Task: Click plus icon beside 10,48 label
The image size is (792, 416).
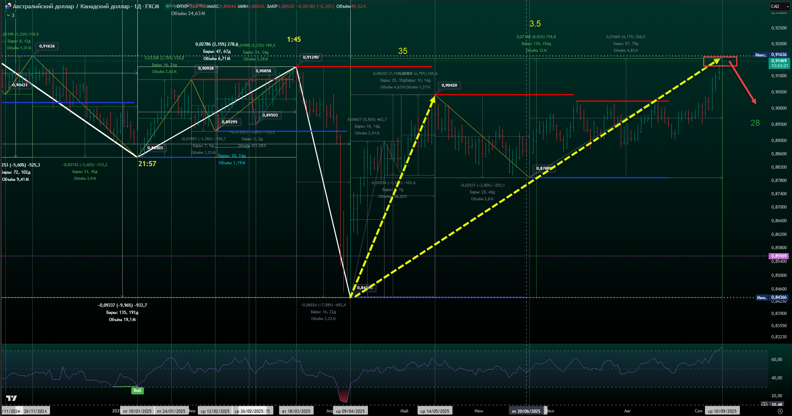Action: click(764, 405)
